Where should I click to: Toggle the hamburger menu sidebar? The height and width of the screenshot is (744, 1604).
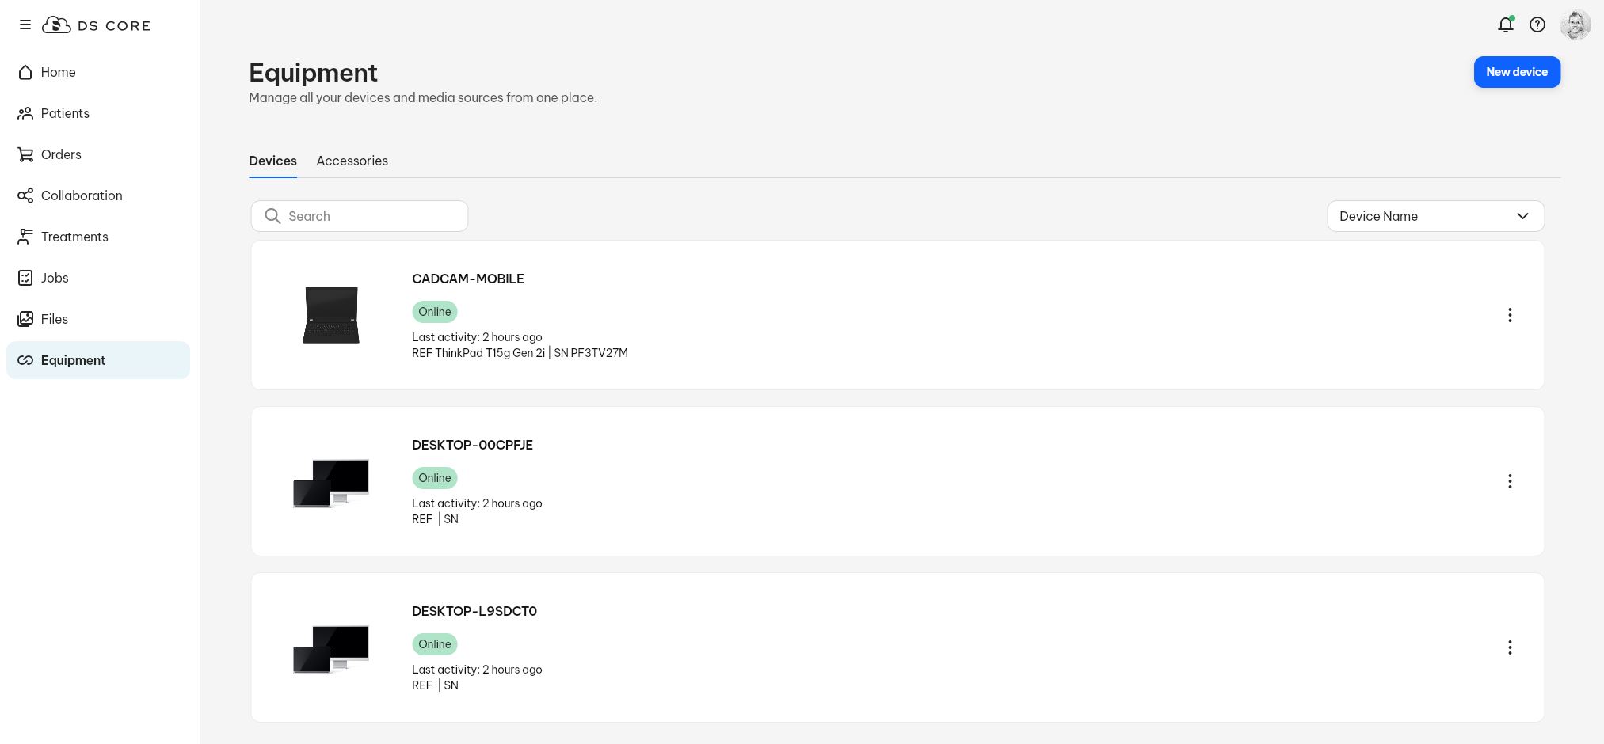click(25, 25)
